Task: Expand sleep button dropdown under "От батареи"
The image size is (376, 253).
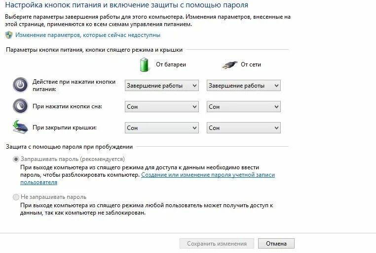Action: pyautogui.click(x=161, y=106)
